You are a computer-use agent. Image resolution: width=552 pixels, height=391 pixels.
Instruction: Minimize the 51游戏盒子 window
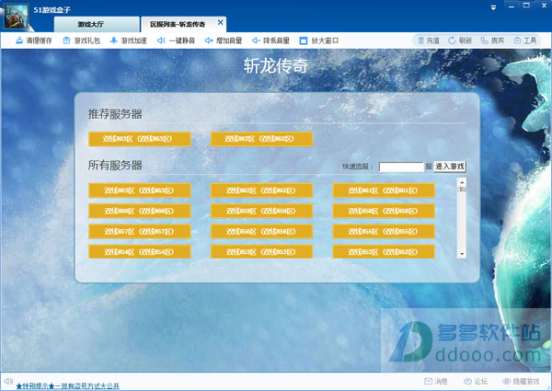(x=512, y=6)
